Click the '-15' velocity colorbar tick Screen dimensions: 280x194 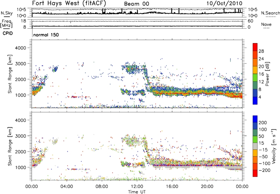[x=263, y=150]
